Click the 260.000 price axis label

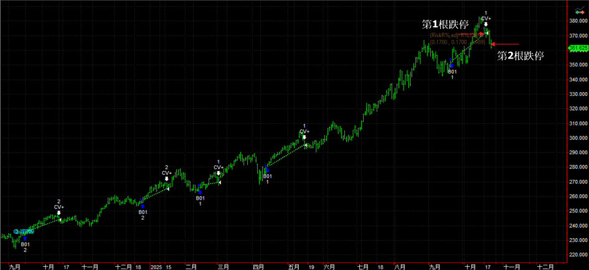point(578,197)
